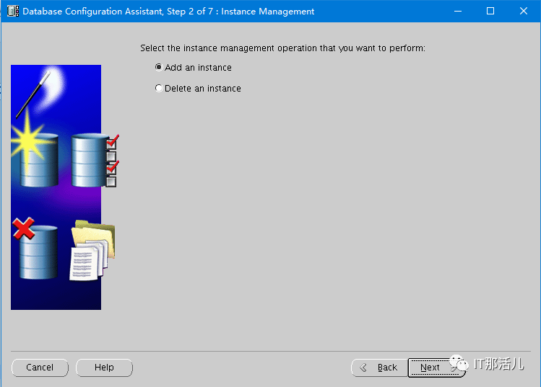Click the wizard artwork side panel image
The width and height of the screenshot is (541, 387).
click(65, 187)
